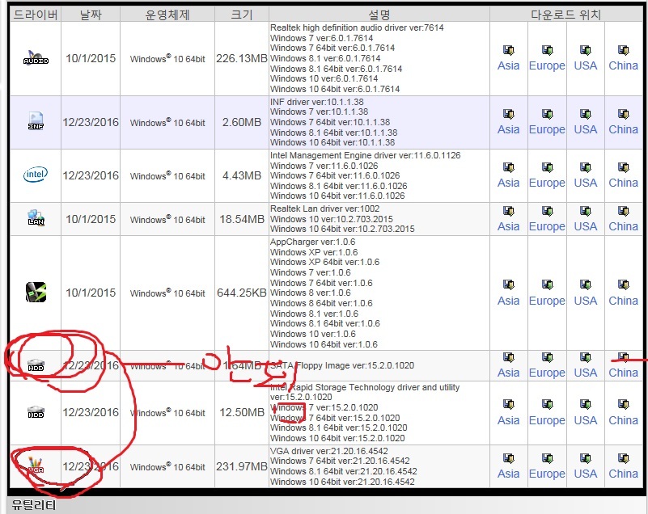The image size is (648, 514).
Task: Click the 날짜 column header
Action: pos(91,15)
